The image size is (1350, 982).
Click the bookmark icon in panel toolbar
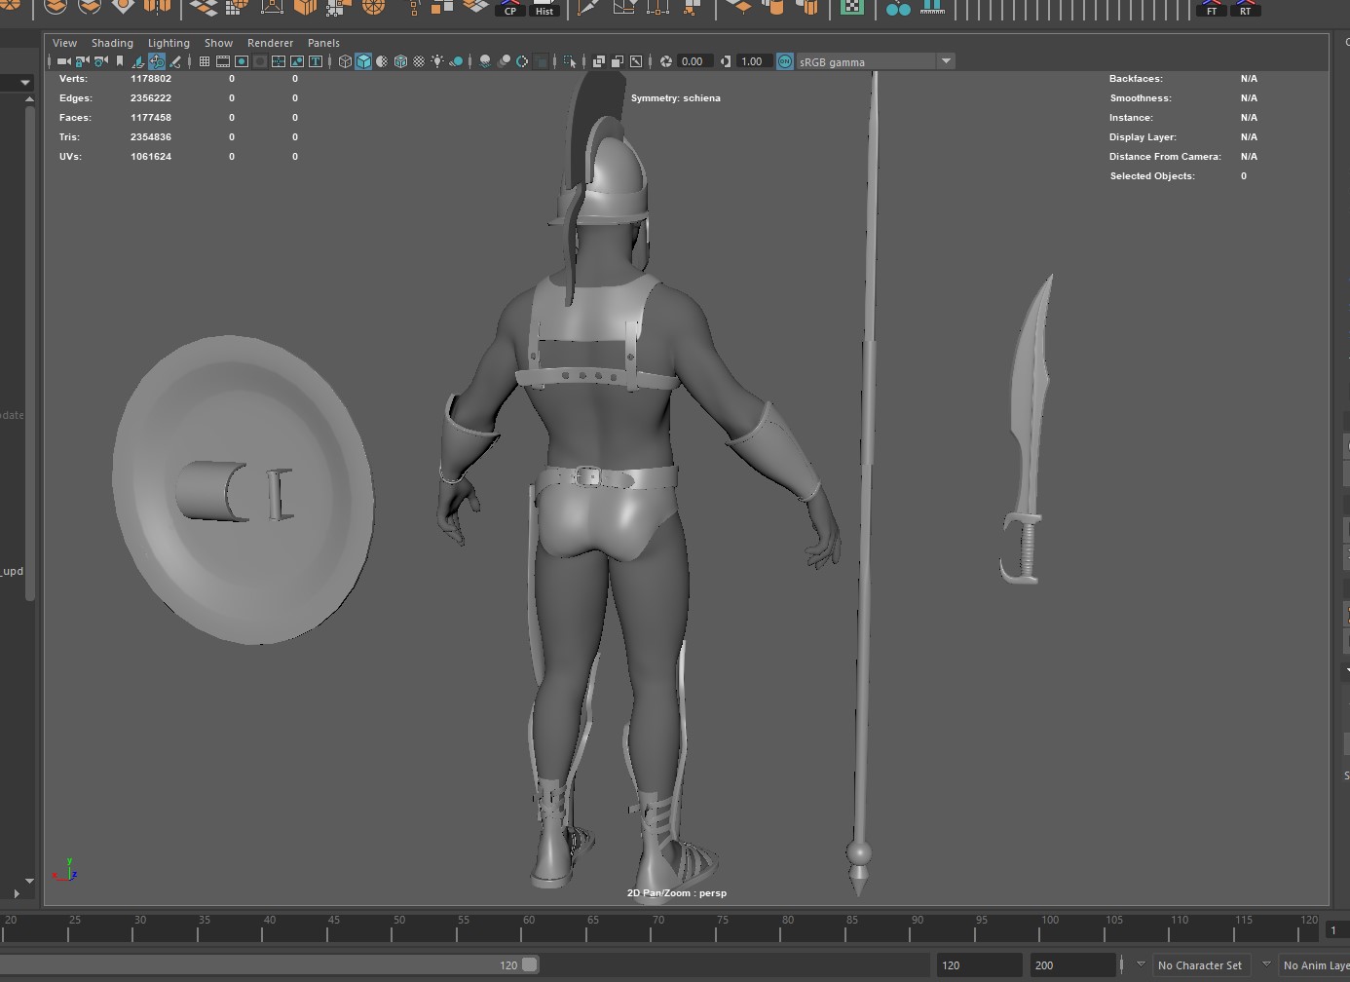coord(120,61)
